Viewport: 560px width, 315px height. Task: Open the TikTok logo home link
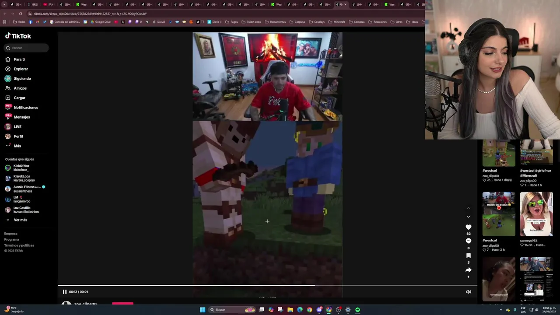click(x=18, y=36)
